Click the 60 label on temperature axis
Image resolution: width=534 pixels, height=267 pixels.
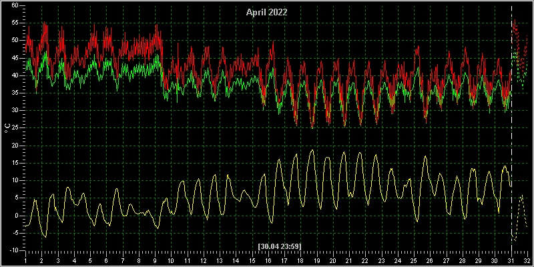point(15,5)
